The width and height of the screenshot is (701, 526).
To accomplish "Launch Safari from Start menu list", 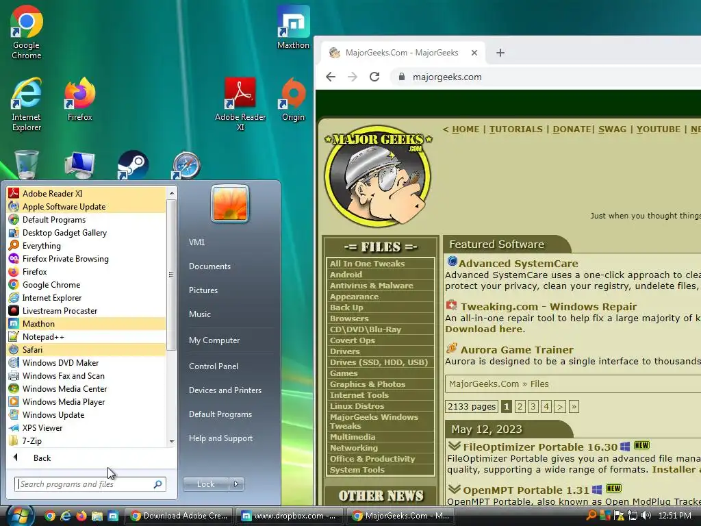I will coord(86,350).
